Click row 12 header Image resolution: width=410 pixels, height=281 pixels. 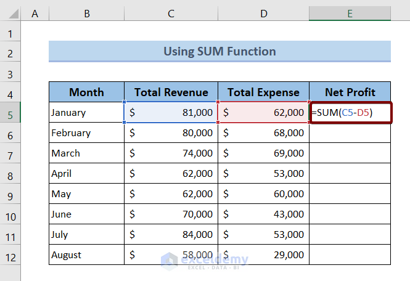click(x=10, y=255)
